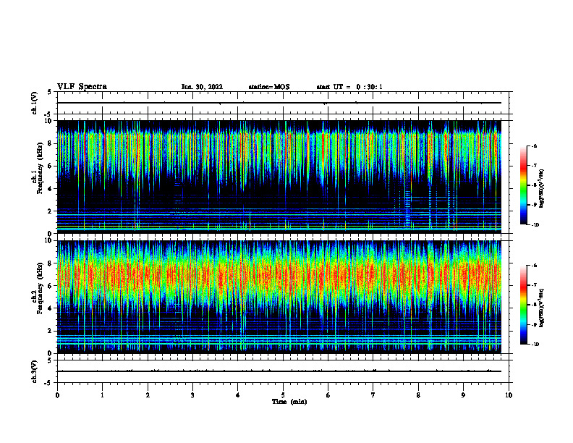Click time axis tick label "1"
The image size is (573, 443).
102,395
